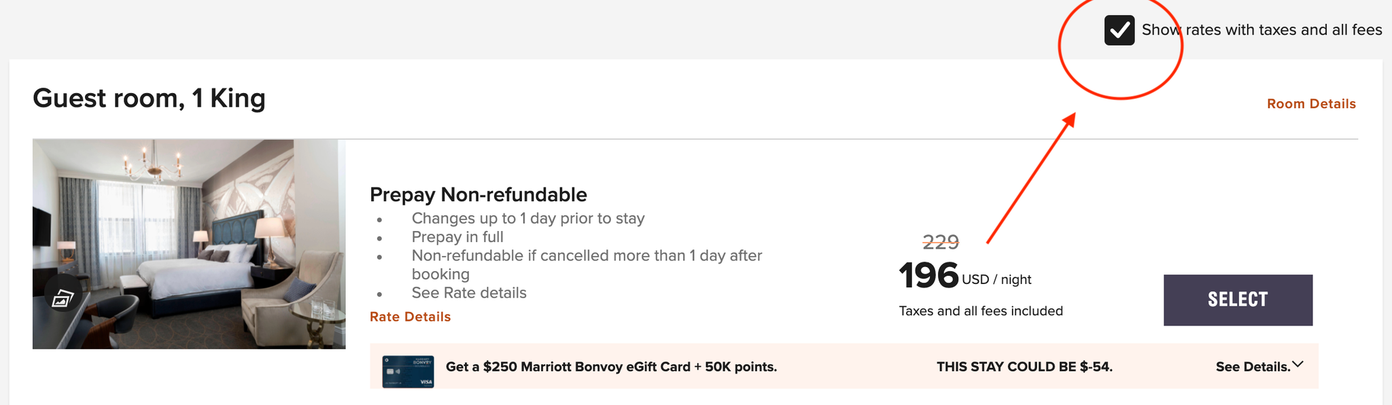The image size is (1392, 405).
Task: Click the Guest room, 1 King heading
Action: [150, 99]
